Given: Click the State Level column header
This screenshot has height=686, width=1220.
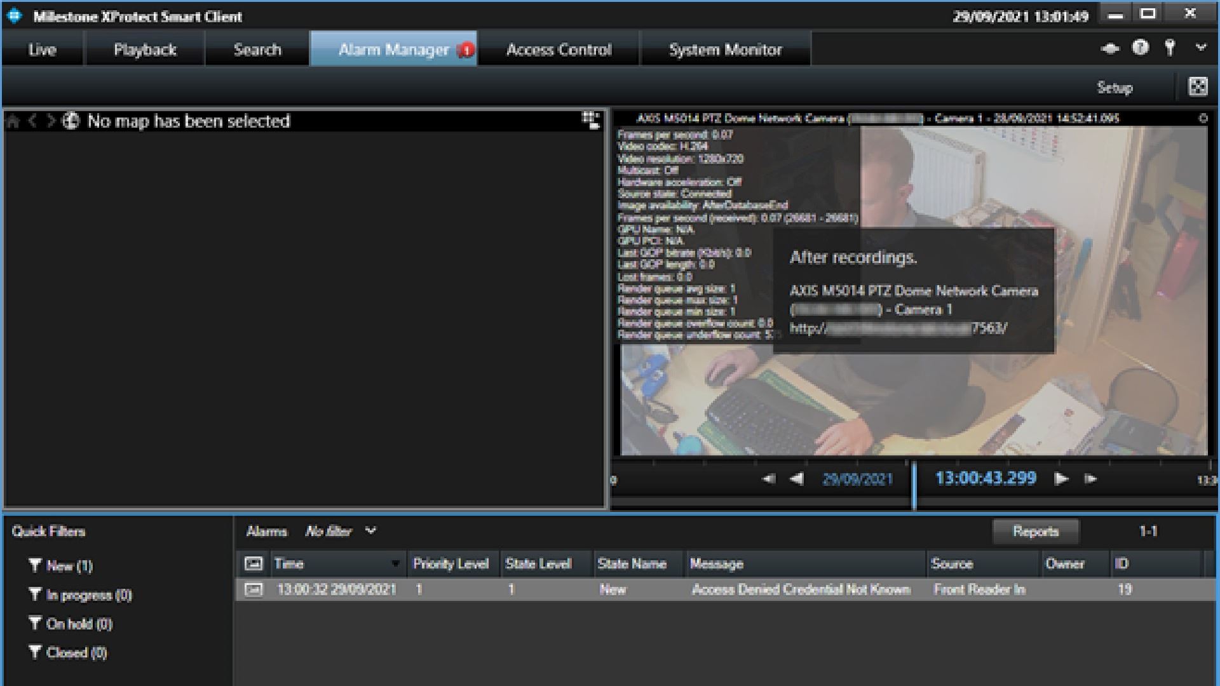Looking at the screenshot, I should 546,563.
